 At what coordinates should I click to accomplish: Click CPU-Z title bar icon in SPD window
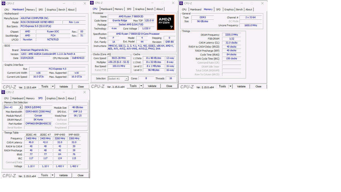(3, 92)
